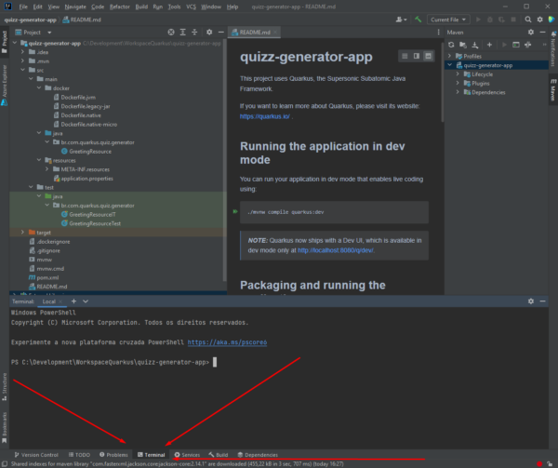
Task: Run the mvnw compile command gutter icon
Action: coord(235,212)
